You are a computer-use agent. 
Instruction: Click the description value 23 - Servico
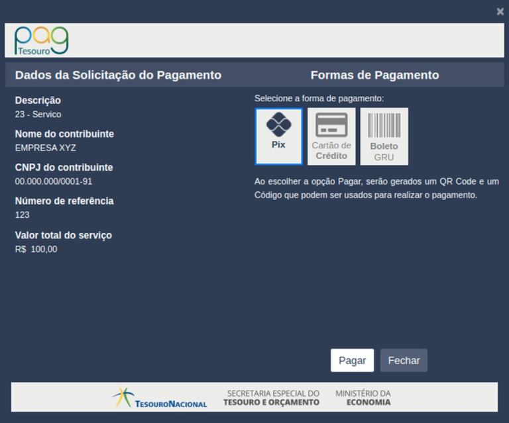[x=38, y=114]
